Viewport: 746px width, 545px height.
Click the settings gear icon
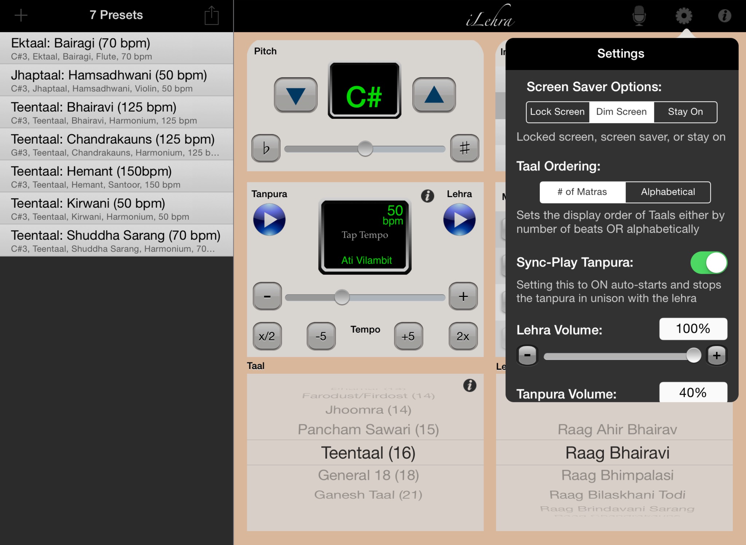(x=684, y=16)
